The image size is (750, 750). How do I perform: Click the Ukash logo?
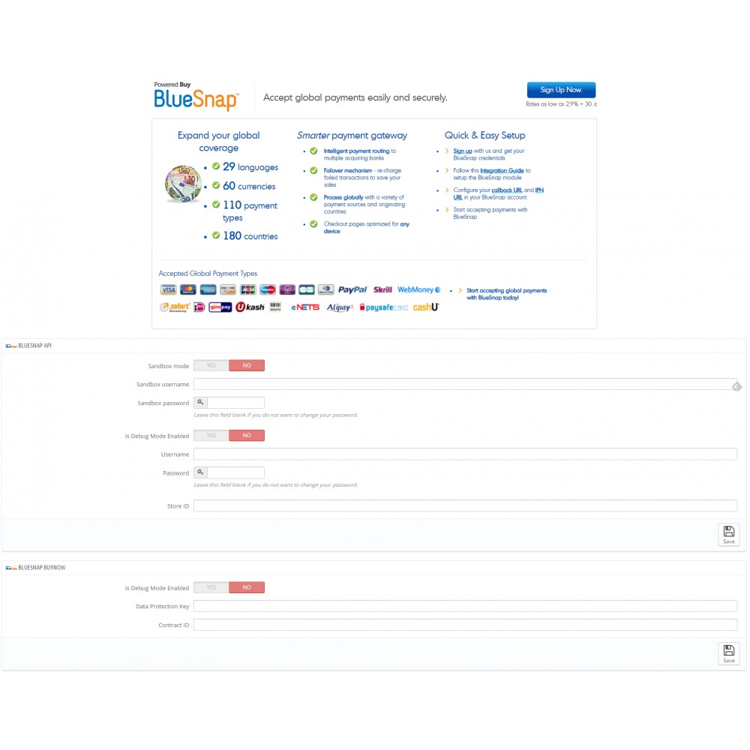250,307
